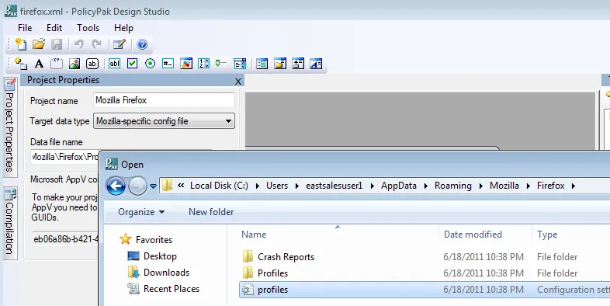Screen dimensions: 610x306
Task: Expand arrow after Users breadcrumb
Action: pos(296,186)
